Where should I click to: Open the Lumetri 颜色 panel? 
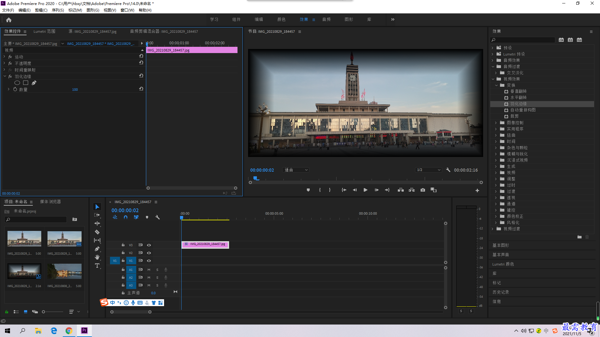(x=503, y=264)
